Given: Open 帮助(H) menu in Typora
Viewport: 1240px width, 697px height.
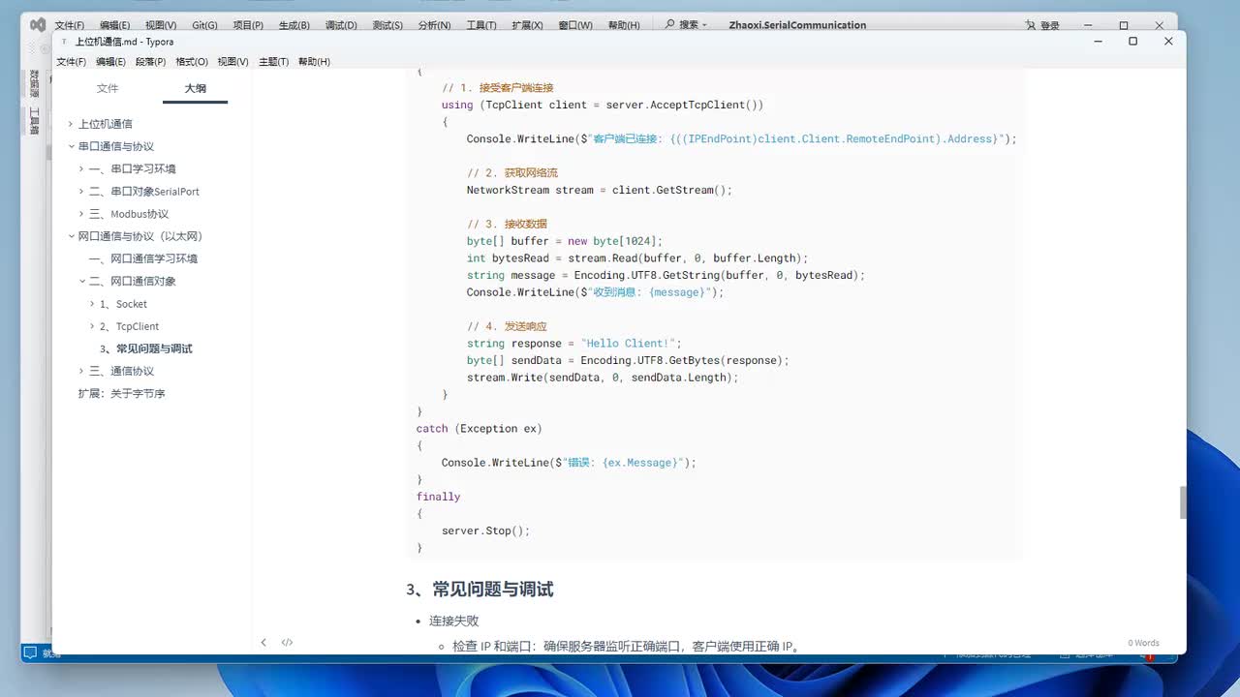Looking at the screenshot, I should click(314, 62).
